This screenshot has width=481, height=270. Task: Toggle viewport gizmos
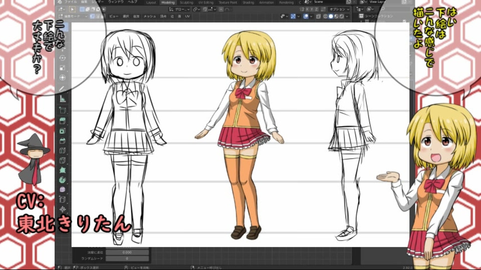[293, 16]
